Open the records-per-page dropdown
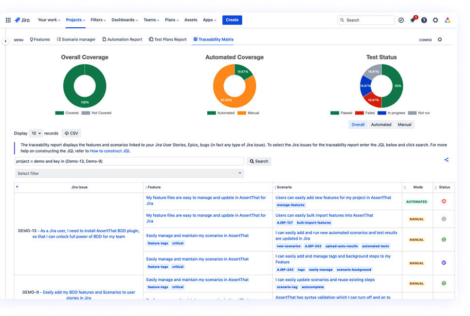 (x=36, y=133)
